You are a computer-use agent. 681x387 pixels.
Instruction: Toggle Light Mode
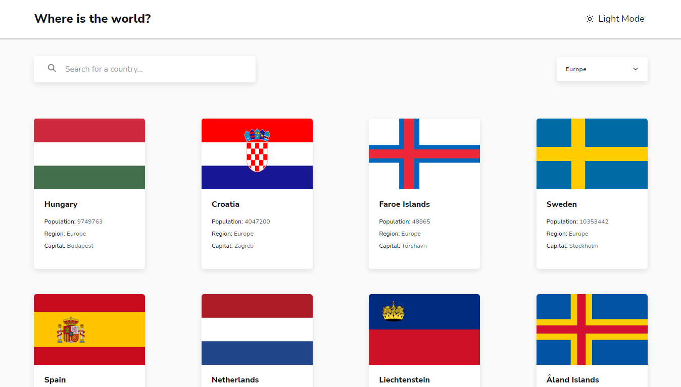[x=614, y=19]
